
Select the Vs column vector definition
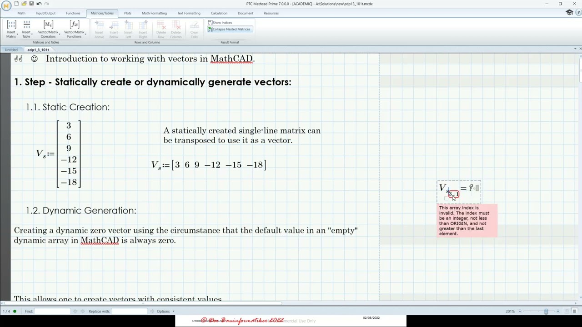59,154
